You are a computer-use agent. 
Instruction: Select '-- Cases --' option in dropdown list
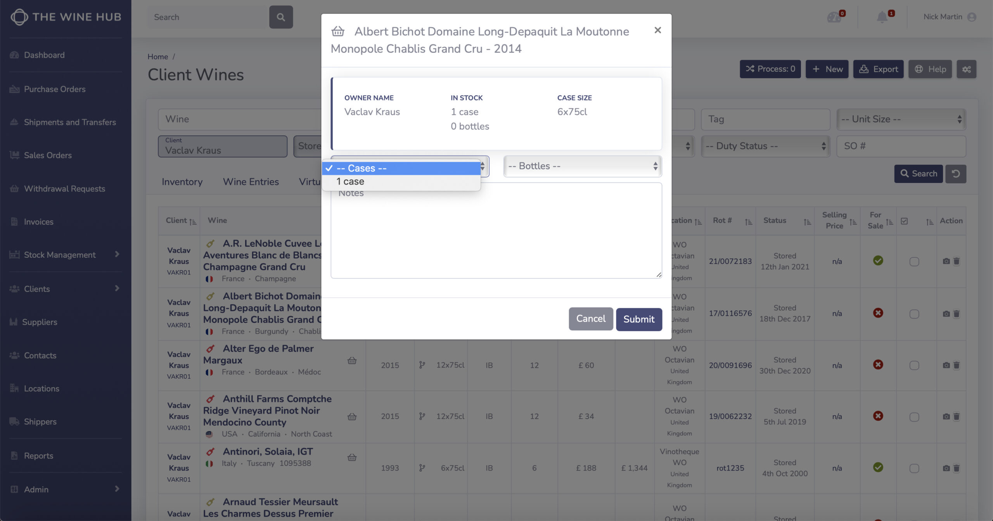(x=401, y=168)
